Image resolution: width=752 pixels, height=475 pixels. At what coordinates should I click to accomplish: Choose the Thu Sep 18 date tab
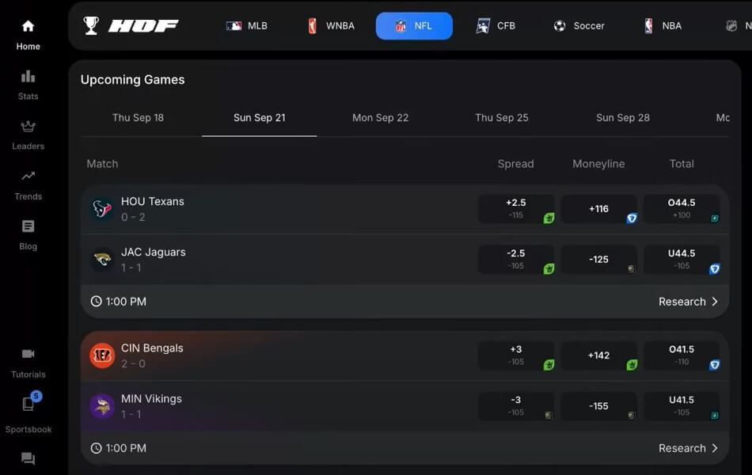[x=138, y=118]
